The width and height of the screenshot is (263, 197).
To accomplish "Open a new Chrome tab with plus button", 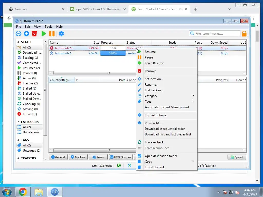I will 195,9.
